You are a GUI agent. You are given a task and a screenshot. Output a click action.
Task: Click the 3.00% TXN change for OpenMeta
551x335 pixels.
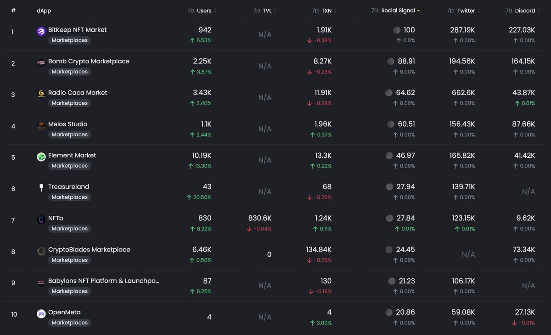coord(320,323)
